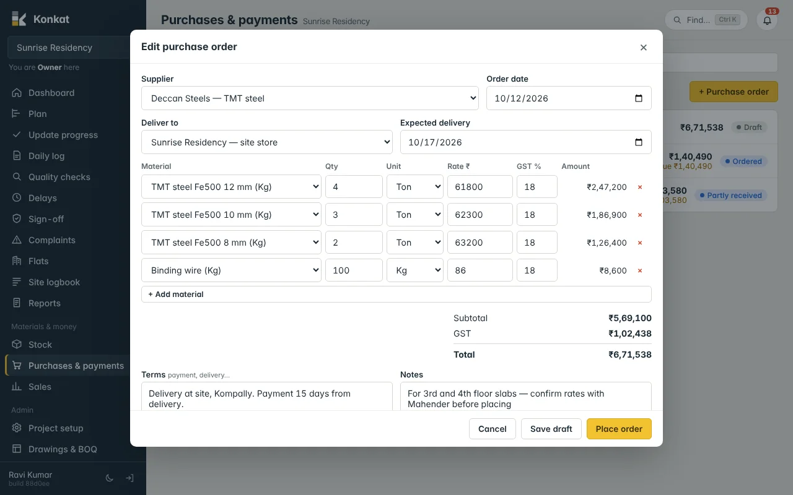Viewport: 793px width, 495px height.
Task: Click the GST % field for Binding wire
Action: [x=537, y=270]
